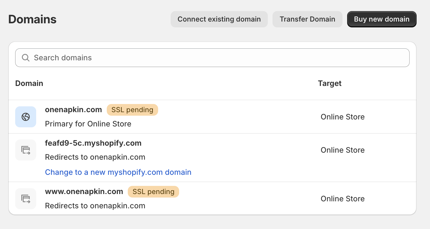The width and height of the screenshot is (430, 229).
Task: Open the Buy new domain dialog
Action: click(382, 19)
